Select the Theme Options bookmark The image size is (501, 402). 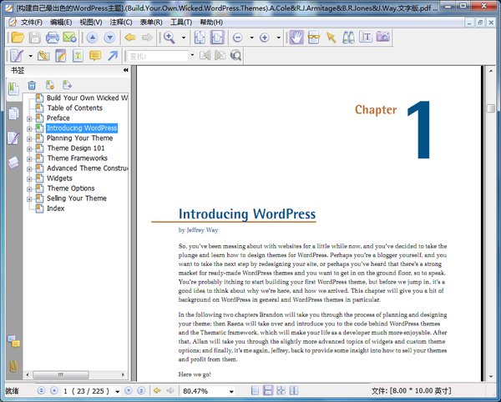click(71, 188)
